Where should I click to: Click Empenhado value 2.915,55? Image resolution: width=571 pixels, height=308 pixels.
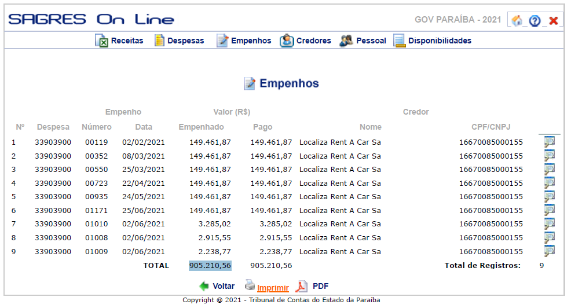tap(215, 238)
